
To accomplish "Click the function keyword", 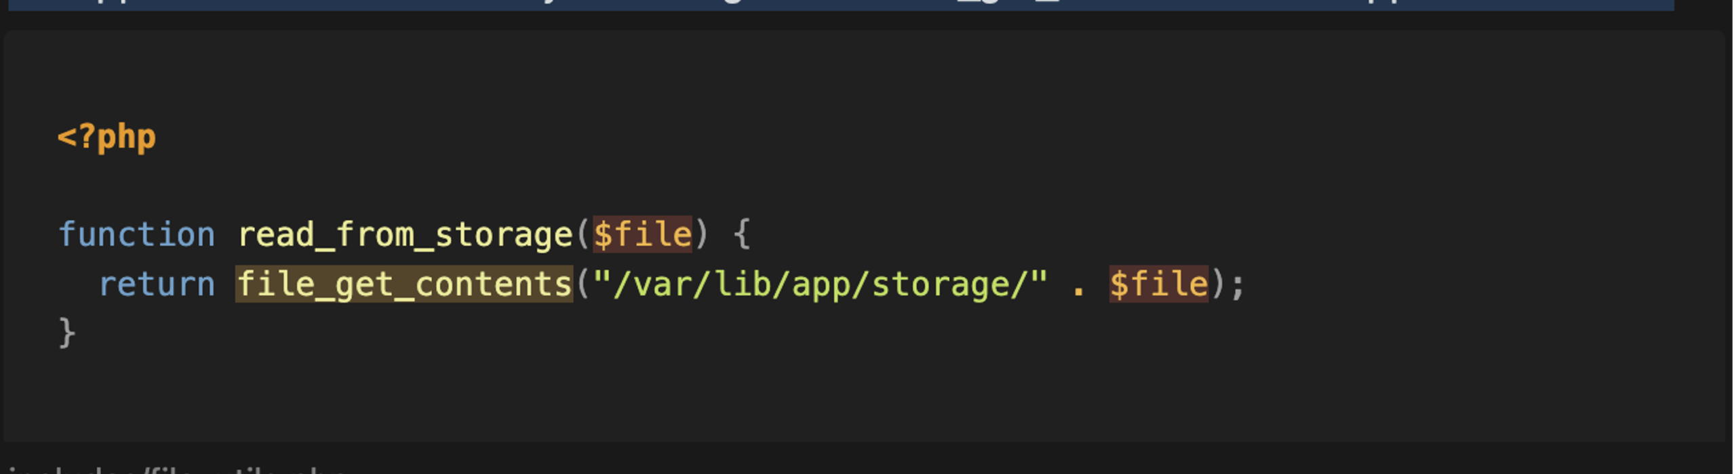I will coord(136,234).
